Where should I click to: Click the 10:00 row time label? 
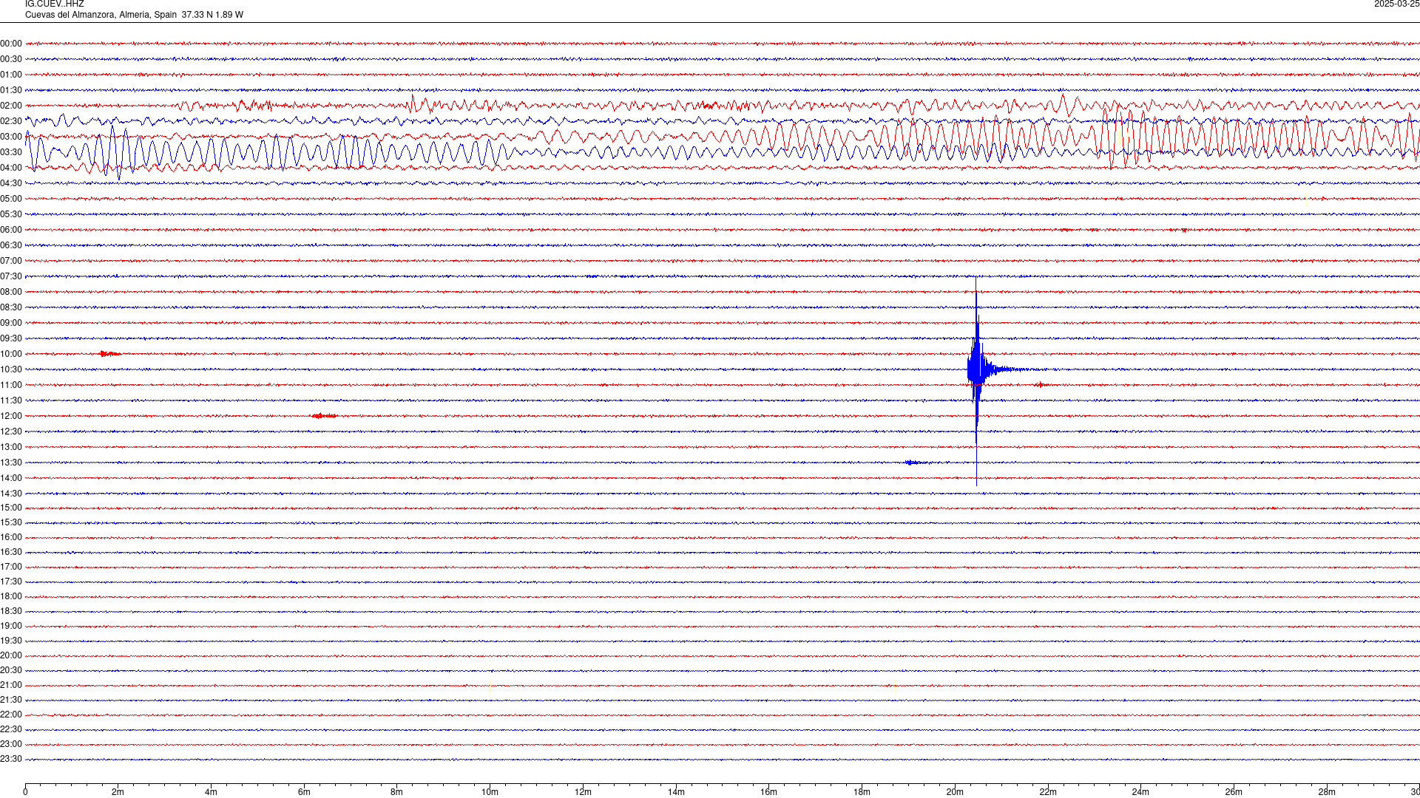click(11, 354)
